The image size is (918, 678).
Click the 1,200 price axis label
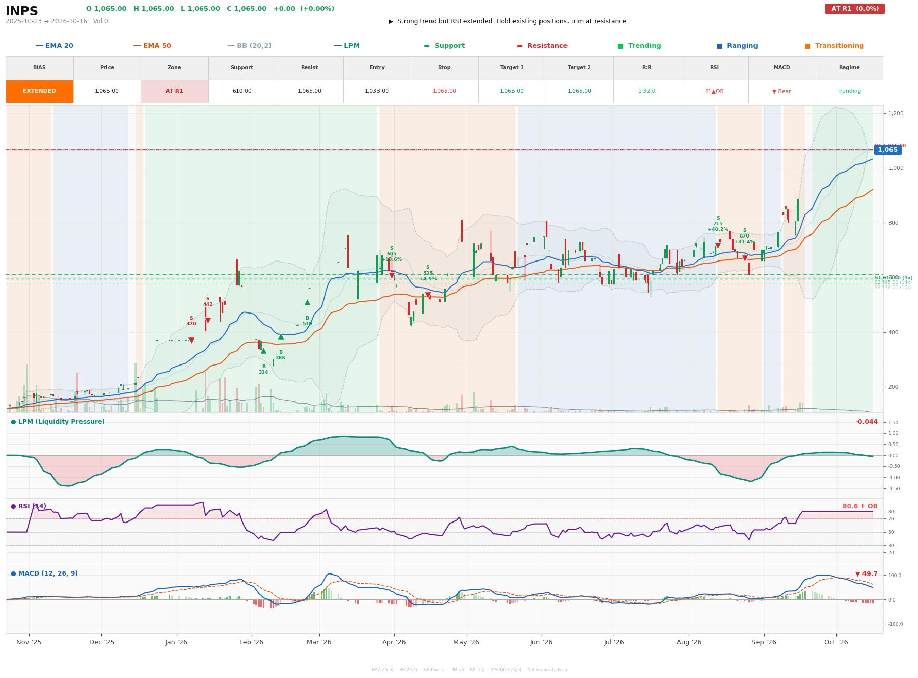(896, 113)
